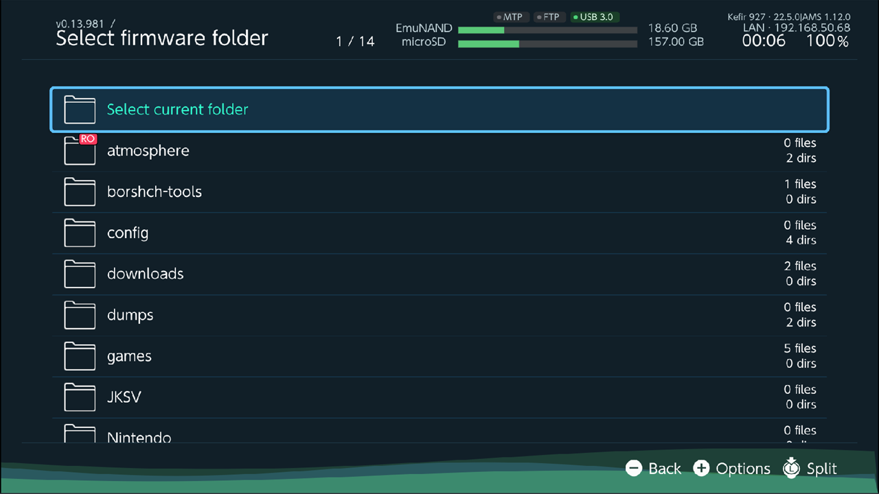Click the microSD storage usage bar

(547, 44)
